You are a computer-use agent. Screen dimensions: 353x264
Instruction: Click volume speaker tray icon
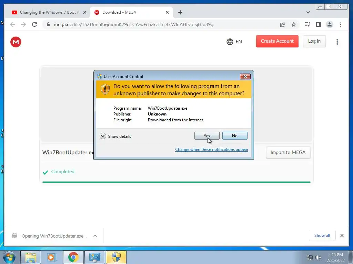318,257
